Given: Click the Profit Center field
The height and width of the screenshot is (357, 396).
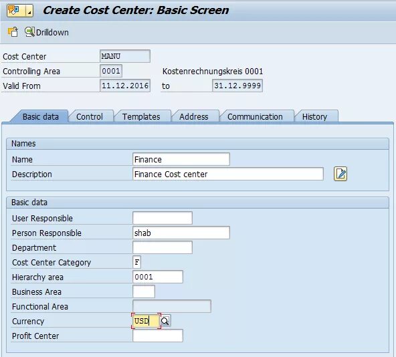Looking at the screenshot, I should click(x=158, y=336).
